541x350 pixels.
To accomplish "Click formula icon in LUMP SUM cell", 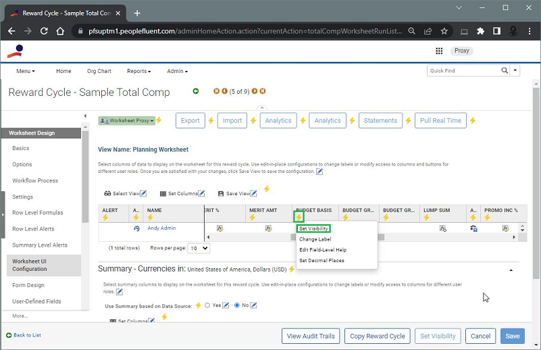I will pos(442,228).
